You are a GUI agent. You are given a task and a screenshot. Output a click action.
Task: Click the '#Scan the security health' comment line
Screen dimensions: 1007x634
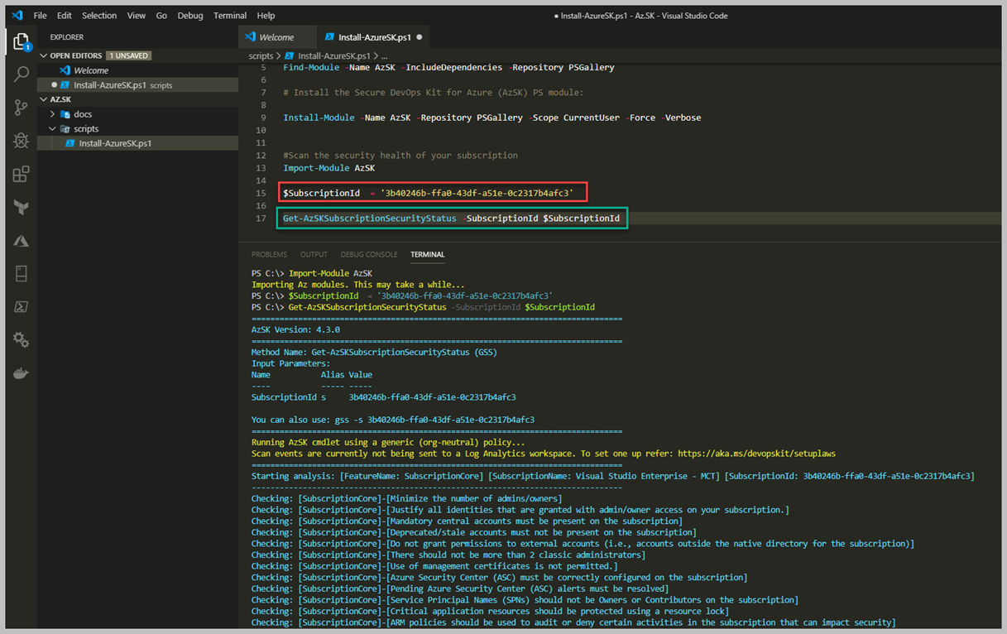coord(400,156)
